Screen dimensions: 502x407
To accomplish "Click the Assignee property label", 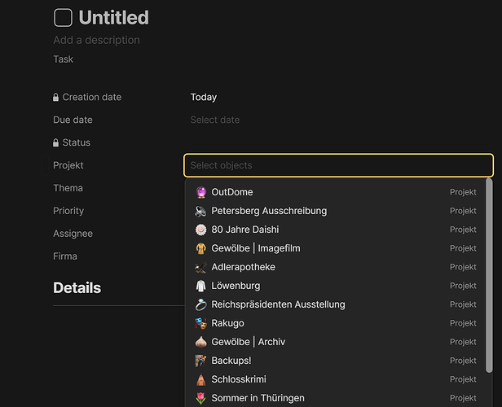I will [73, 234].
